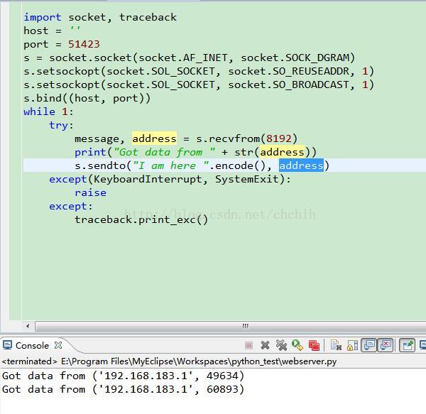The image size is (426, 414).
Task: Click the 's.bind((host, port))' line
Action: 87,98
